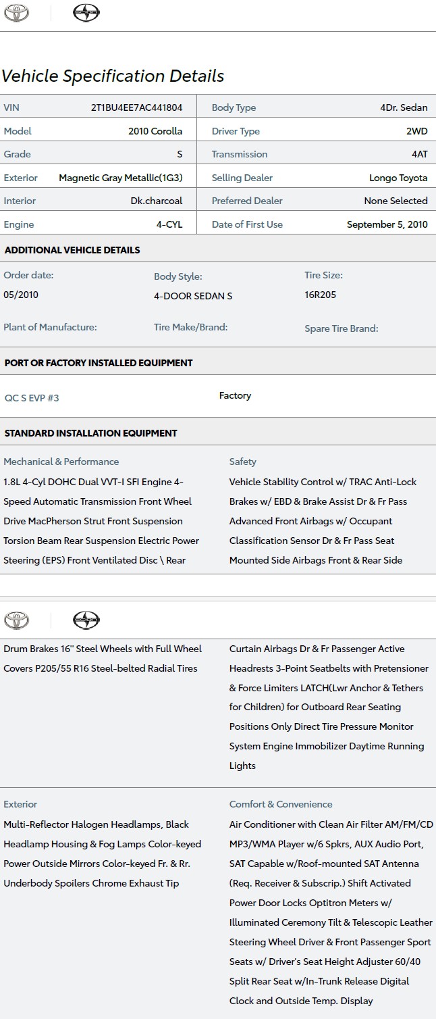The image size is (436, 1019).
Task: Click the Additional Vehicle Details section header
Action: (72, 250)
